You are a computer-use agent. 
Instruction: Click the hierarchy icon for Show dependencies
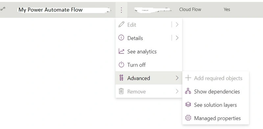click(x=188, y=91)
